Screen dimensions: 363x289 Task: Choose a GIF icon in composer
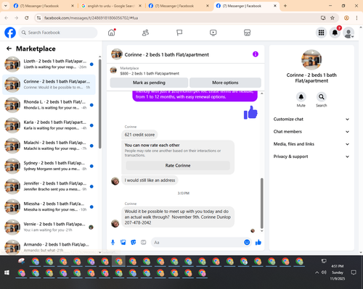(x=144, y=242)
